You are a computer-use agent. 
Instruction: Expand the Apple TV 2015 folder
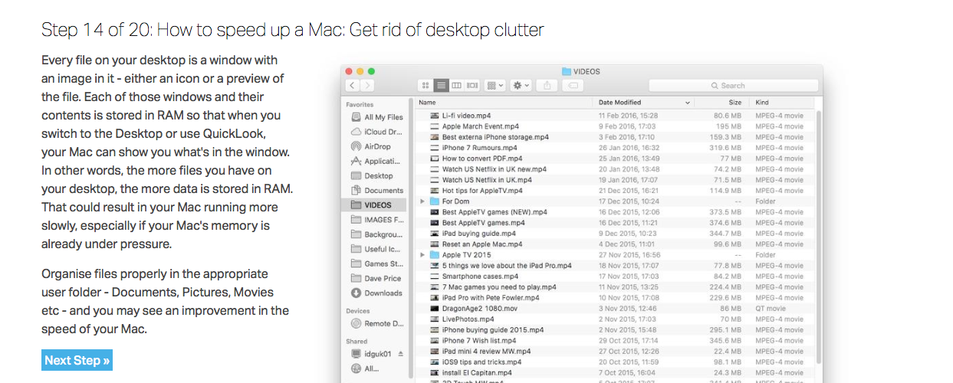422,255
